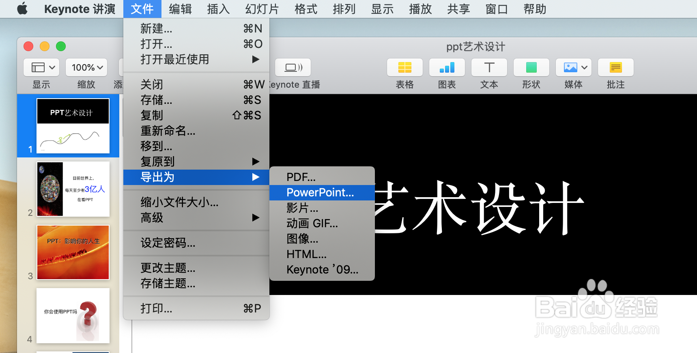Open the 显示 menu in menu bar

point(382,9)
